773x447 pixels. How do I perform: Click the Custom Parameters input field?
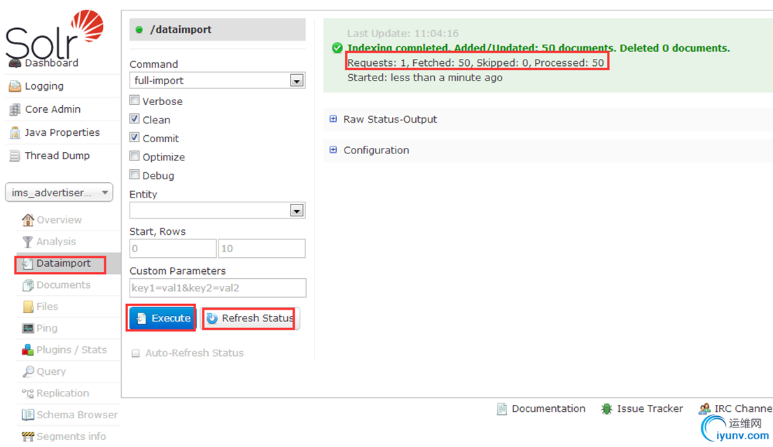click(x=217, y=288)
